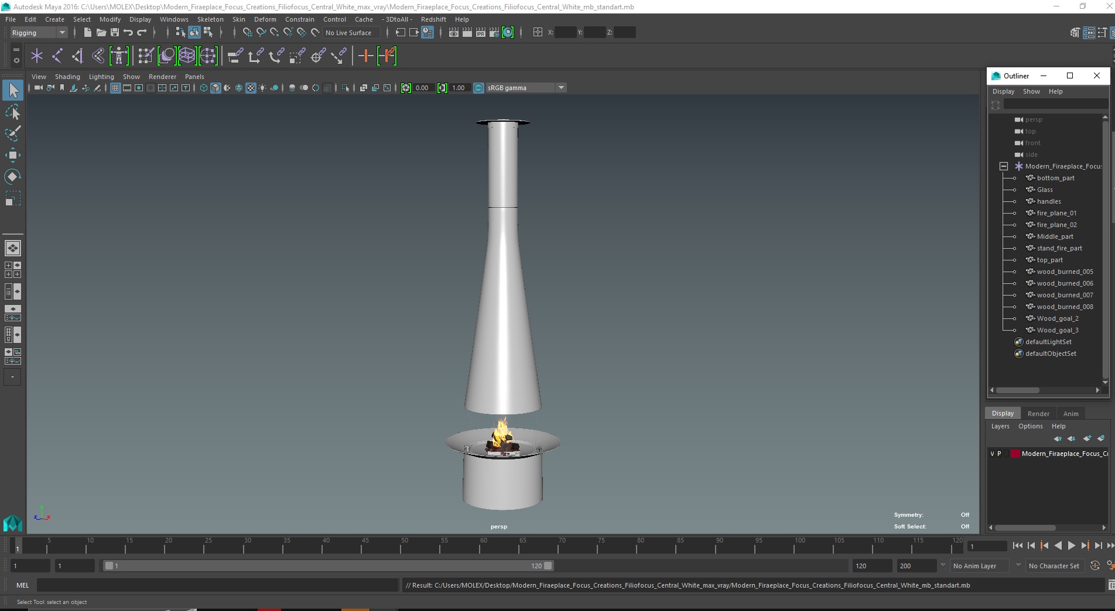This screenshot has width=1115, height=611.
Task: Open the Skeleton menu
Action: point(210,19)
